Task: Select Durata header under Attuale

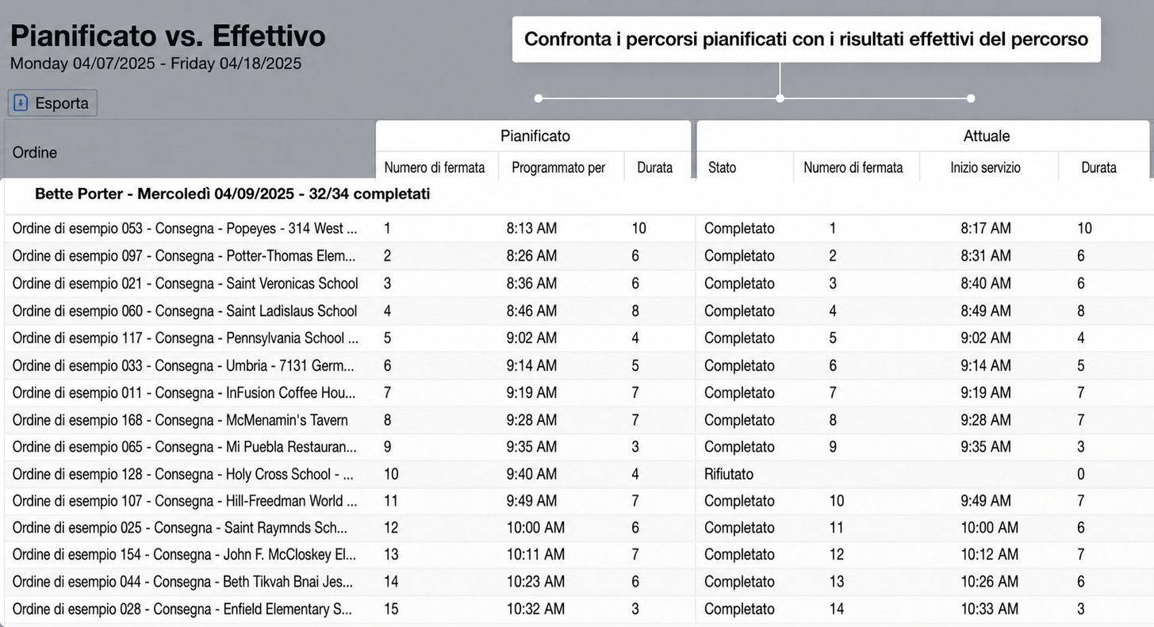Action: 1098,167
